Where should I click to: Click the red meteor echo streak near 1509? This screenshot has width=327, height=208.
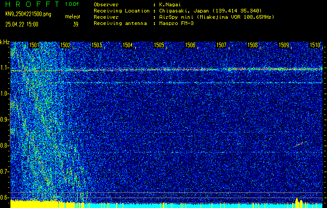click(x=299, y=144)
